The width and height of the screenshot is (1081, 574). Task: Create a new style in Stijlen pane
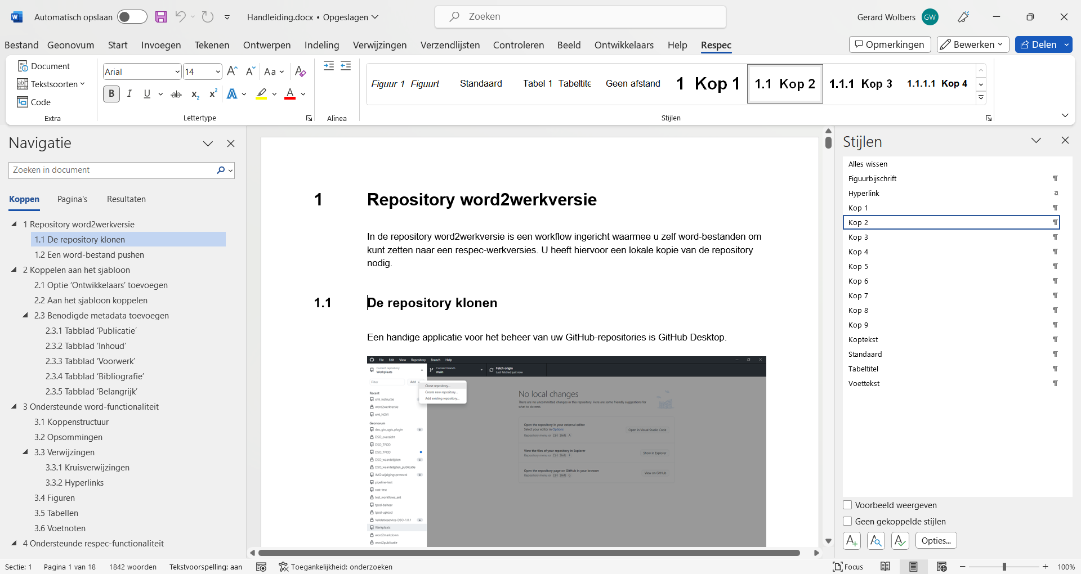coord(852,541)
